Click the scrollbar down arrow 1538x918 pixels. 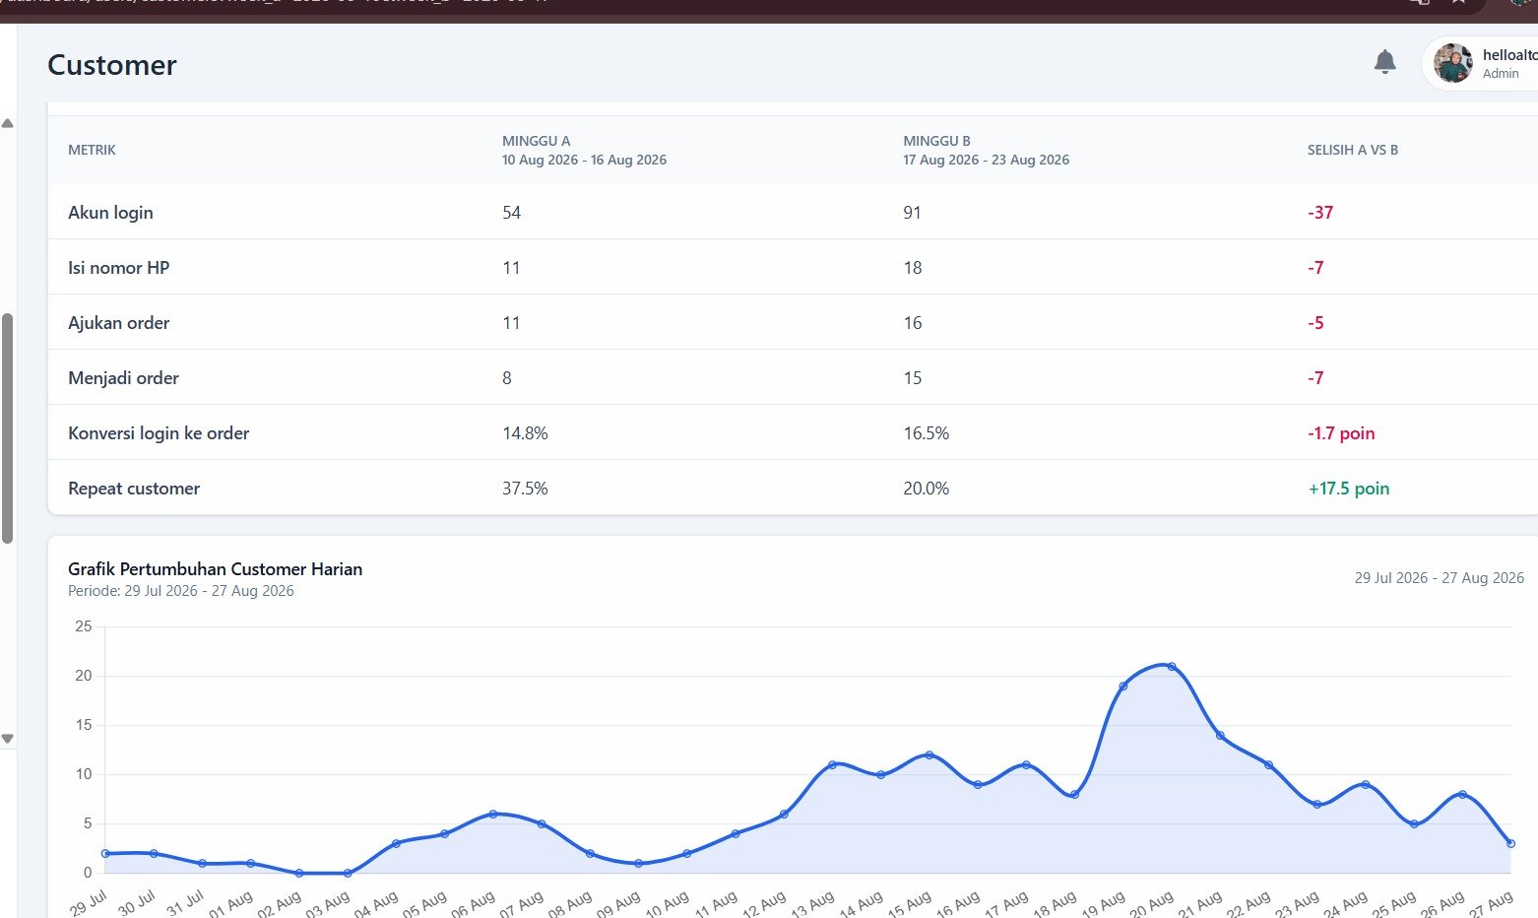(7, 738)
